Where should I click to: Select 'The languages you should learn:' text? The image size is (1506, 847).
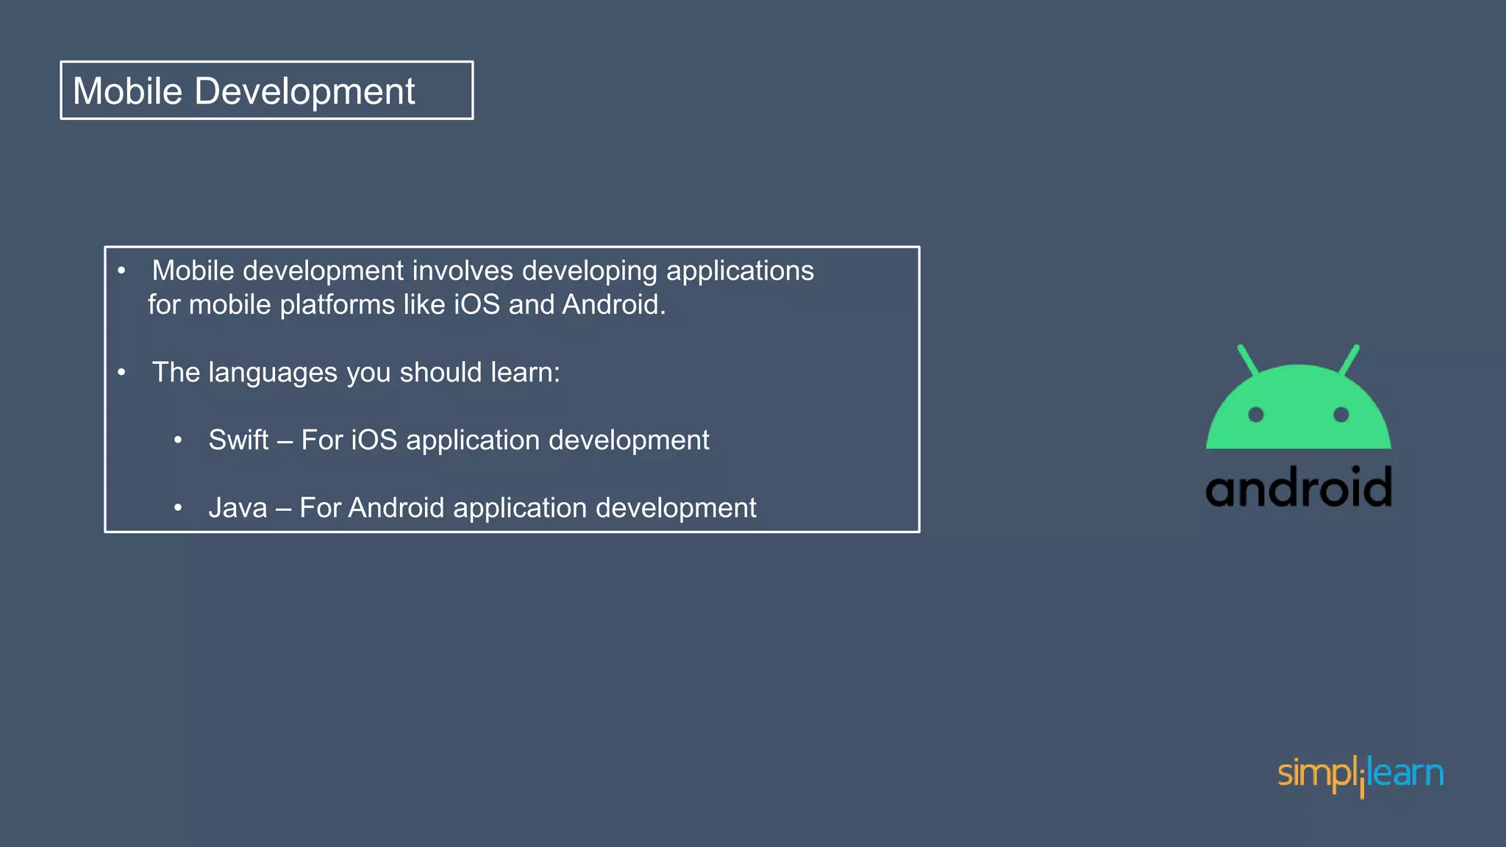coord(356,372)
